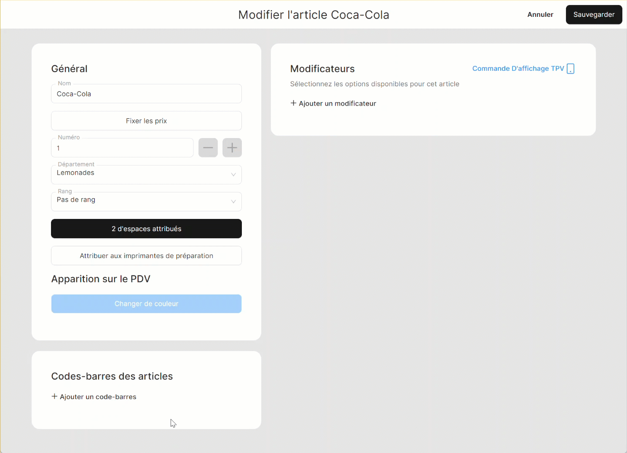The width and height of the screenshot is (627, 453).
Task: Click the minus icon to decrease Numéro
Action: pyautogui.click(x=208, y=148)
